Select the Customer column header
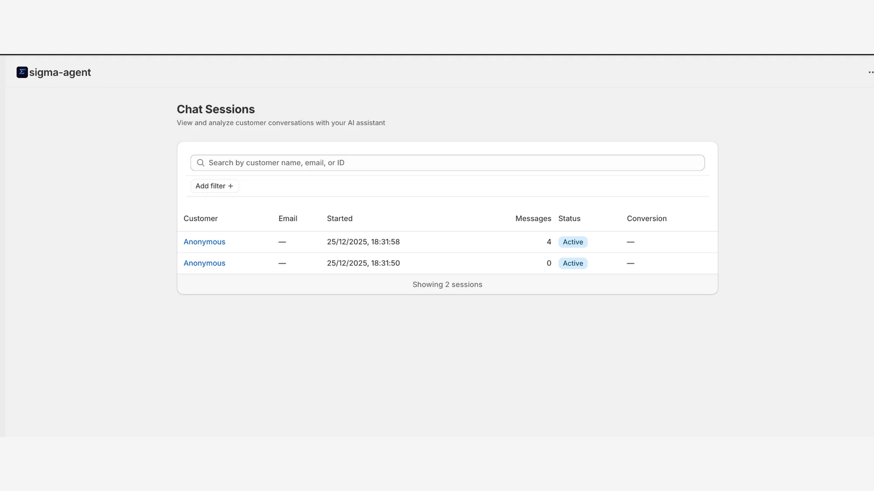Screen dimensions: 874x491 200,218
